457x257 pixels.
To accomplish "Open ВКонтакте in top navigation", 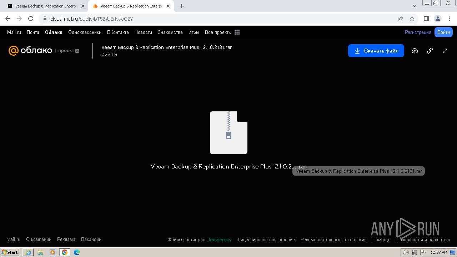I will pos(118,32).
